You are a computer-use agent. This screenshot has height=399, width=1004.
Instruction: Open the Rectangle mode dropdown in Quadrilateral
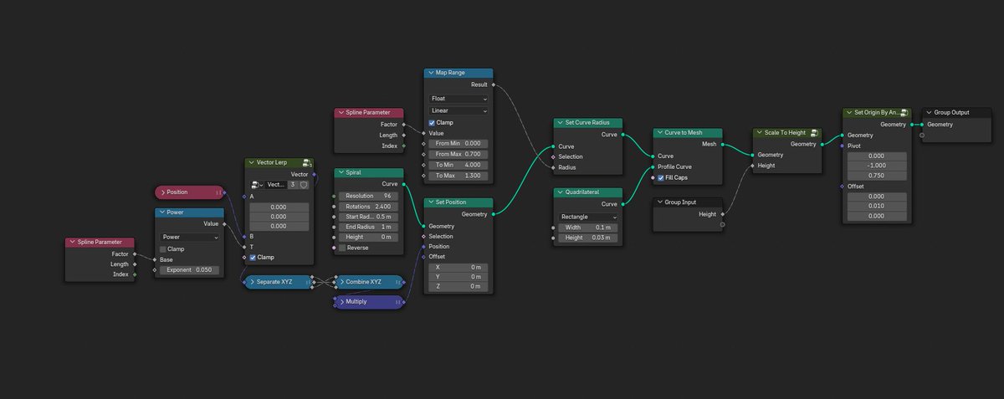(588, 217)
